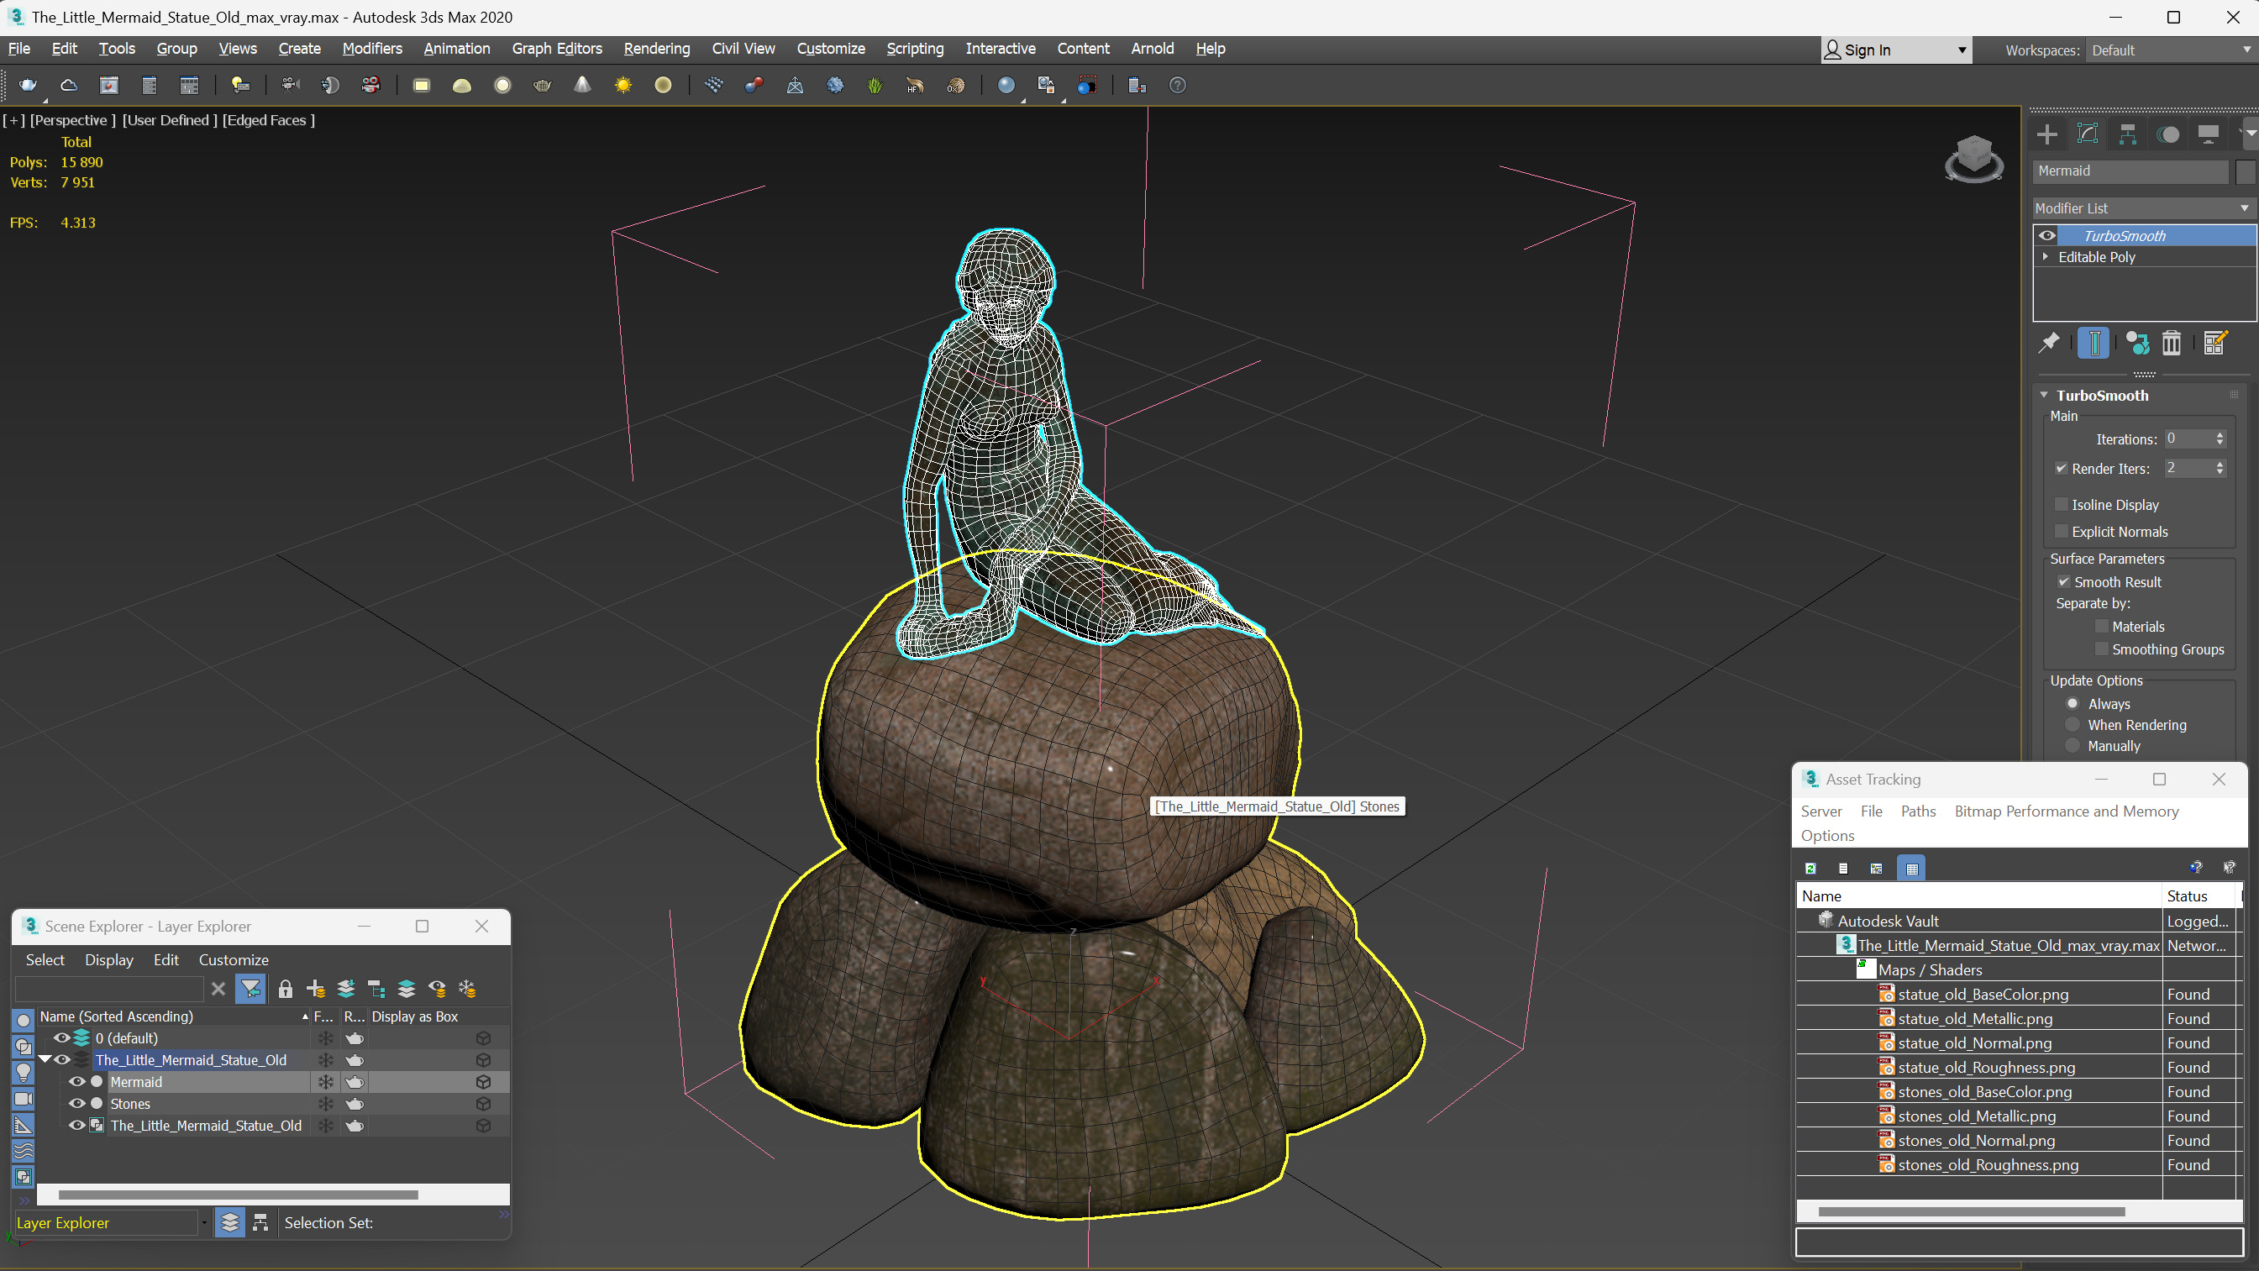This screenshot has height=1271, width=2259.
Task: Enable Explicit Normals checkbox
Action: tap(2062, 532)
